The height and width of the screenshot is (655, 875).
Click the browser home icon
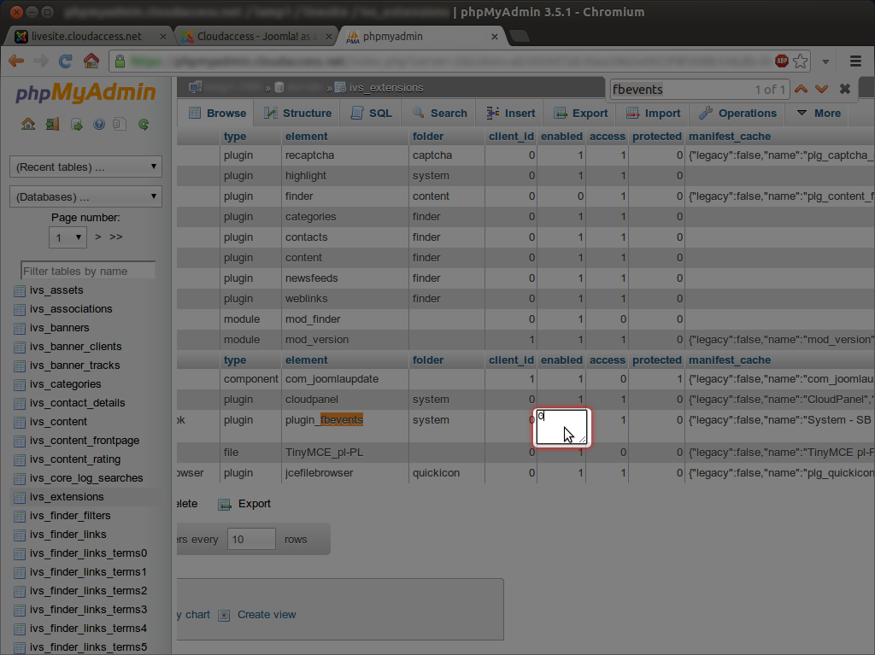[91, 61]
